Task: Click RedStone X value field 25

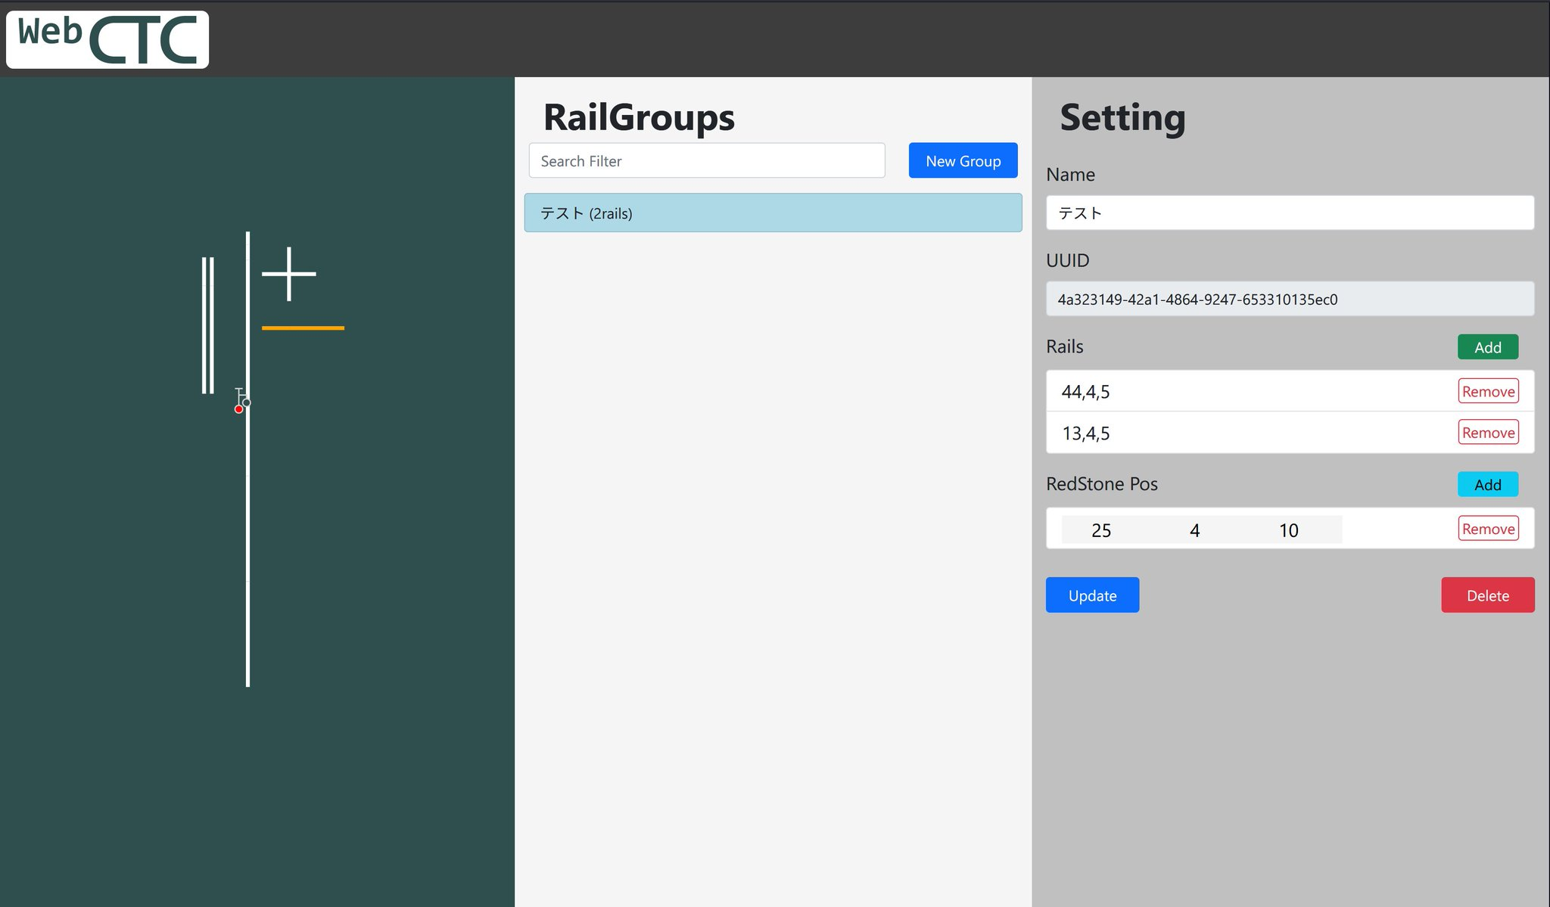Action: pos(1100,530)
